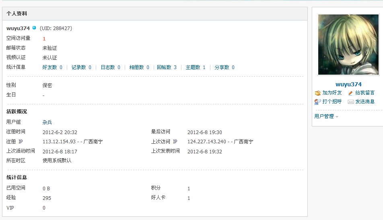Click the red space visit count 1

[x=44, y=39]
